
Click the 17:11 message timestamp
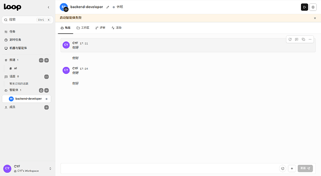click(x=84, y=44)
